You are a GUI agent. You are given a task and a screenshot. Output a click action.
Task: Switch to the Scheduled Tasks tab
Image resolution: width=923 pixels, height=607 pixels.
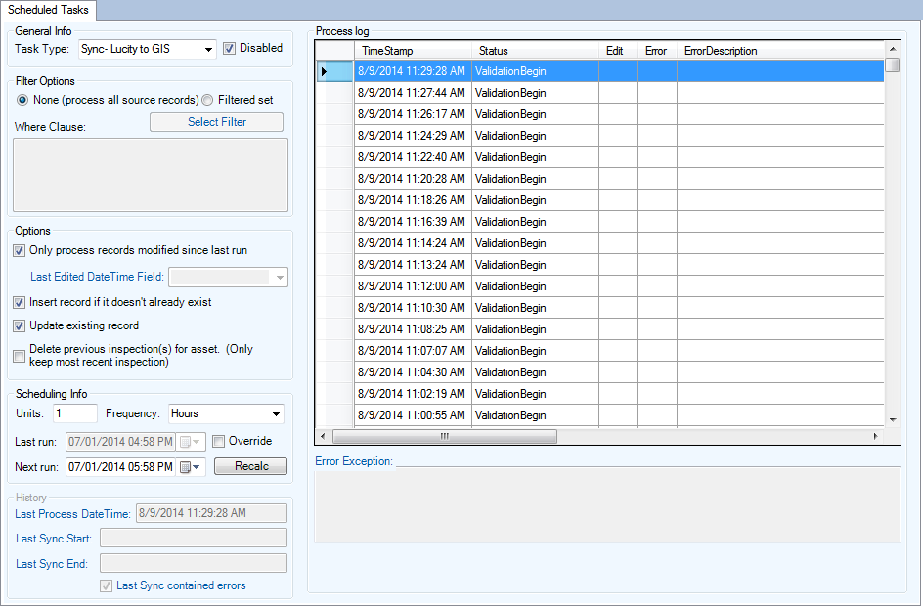[x=48, y=10]
